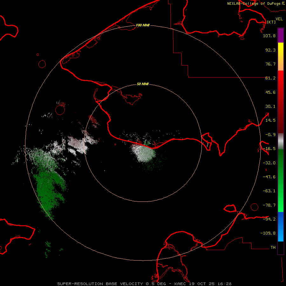The height and width of the screenshot is (286, 286).
Task: Click the gray near-zero color bar segment
Action: (281, 141)
